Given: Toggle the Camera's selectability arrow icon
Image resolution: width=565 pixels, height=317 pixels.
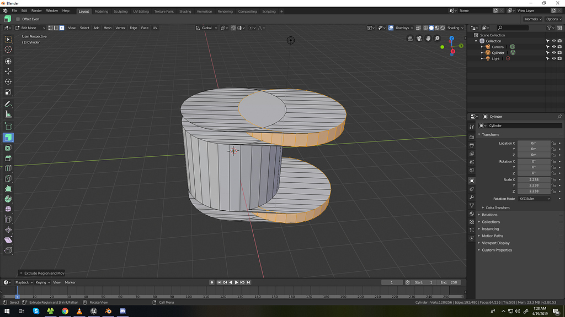Looking at the screenshot, I should (x=548, y=47).
